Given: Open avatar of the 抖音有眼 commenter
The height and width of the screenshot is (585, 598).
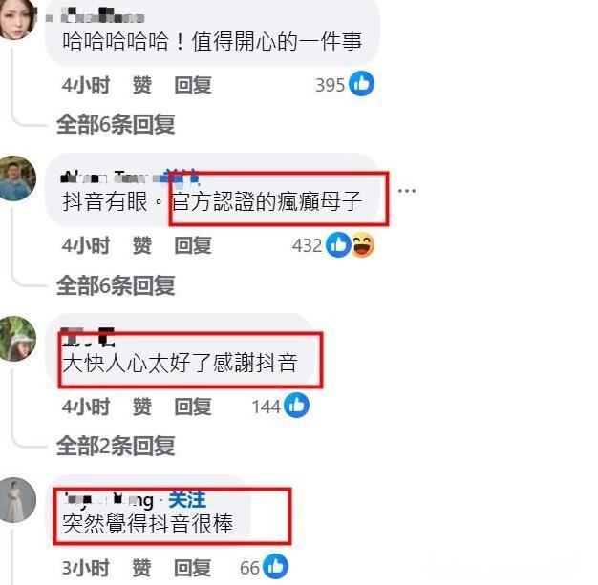Looking at the screenshot, I should (x=17, y=178).
